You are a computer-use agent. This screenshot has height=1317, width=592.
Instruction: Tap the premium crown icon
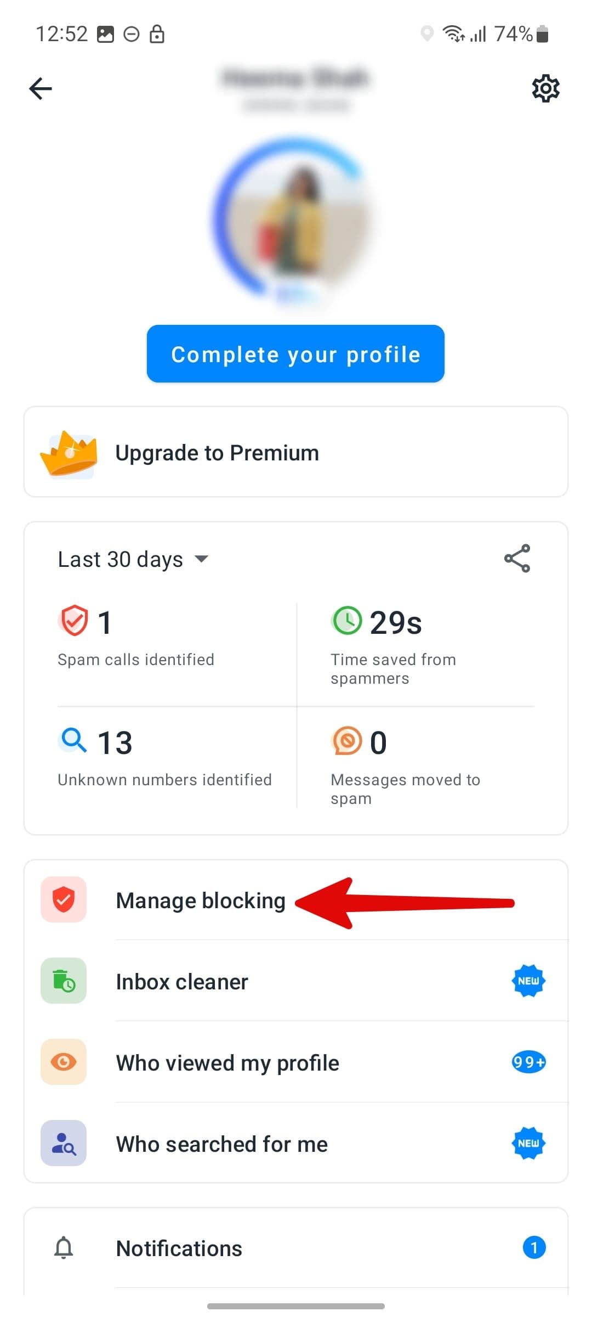coord(69,453)
